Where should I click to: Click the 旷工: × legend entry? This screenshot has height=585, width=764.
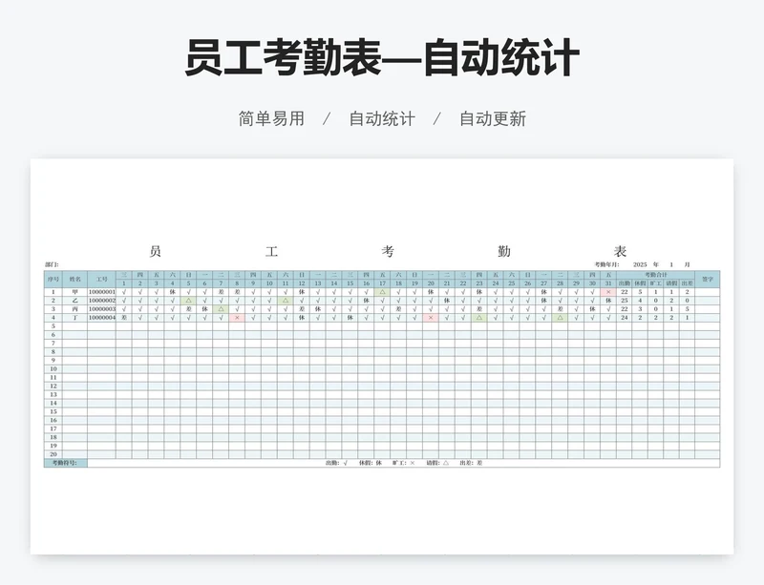click(404, 463)
